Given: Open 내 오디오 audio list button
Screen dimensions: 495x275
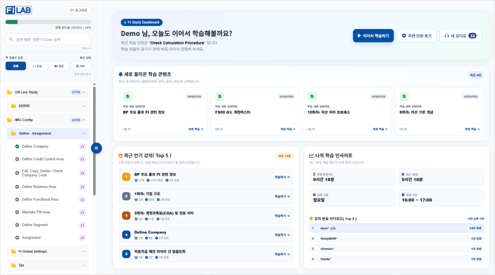Looking at the screenshot, I should point(460,36).
